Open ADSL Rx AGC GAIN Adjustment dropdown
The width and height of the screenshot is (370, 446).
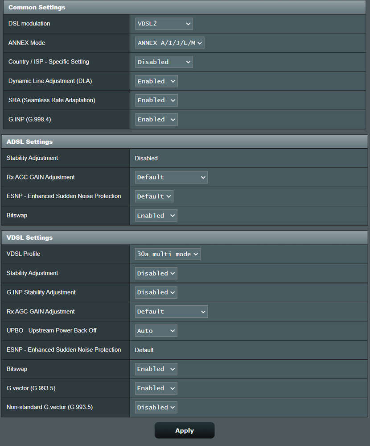coord(171,177)
